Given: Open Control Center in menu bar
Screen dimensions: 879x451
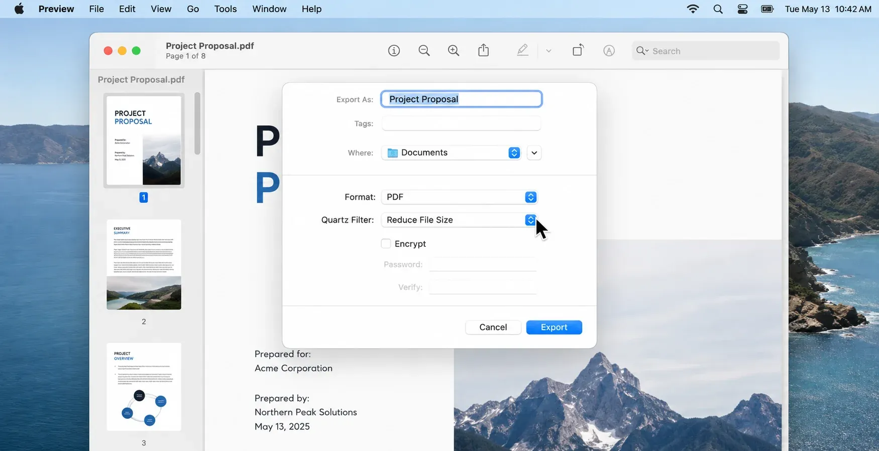Looking at the screenshot, I should (742, 9).
